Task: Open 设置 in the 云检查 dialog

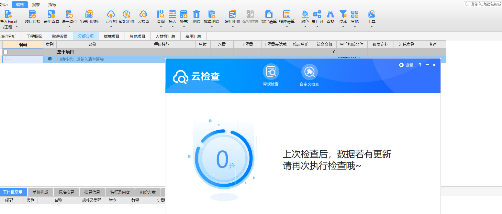Action: tap(406, 65)
